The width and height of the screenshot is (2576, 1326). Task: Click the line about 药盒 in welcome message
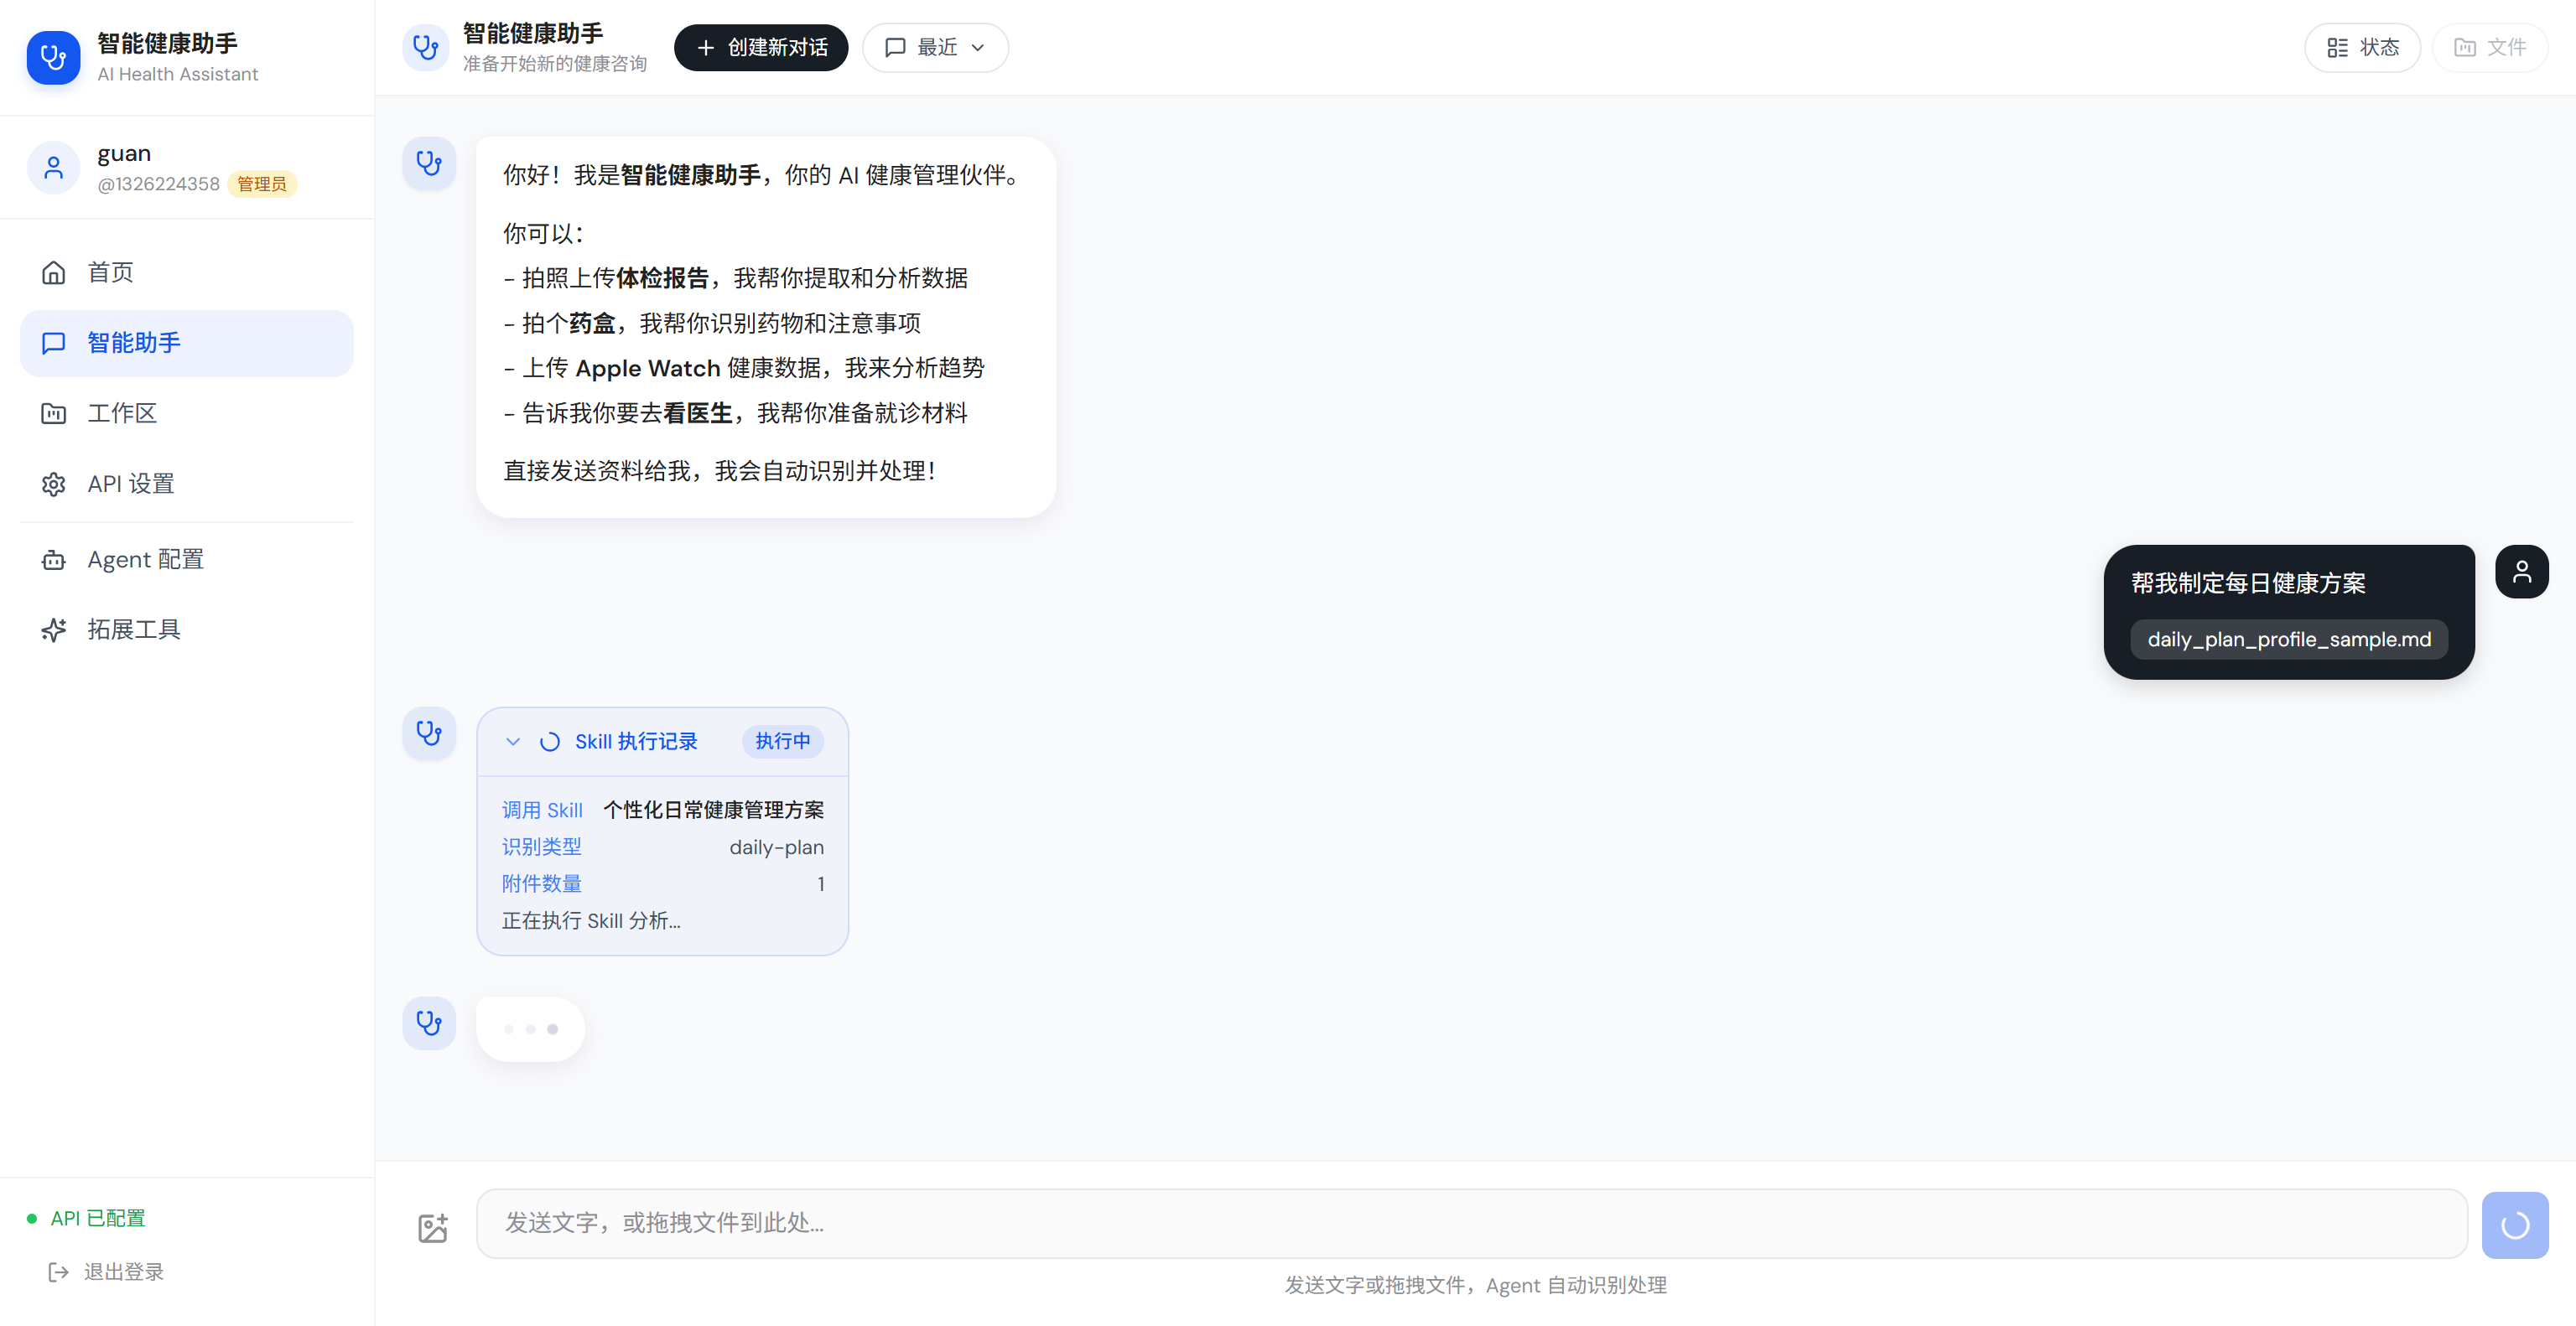click(712, 324)
